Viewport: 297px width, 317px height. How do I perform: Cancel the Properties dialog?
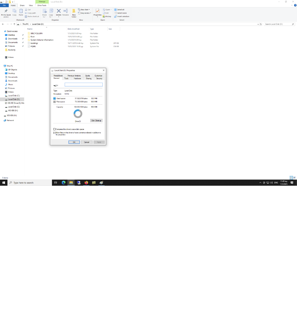pyautogui.click(x=87, y=142)
